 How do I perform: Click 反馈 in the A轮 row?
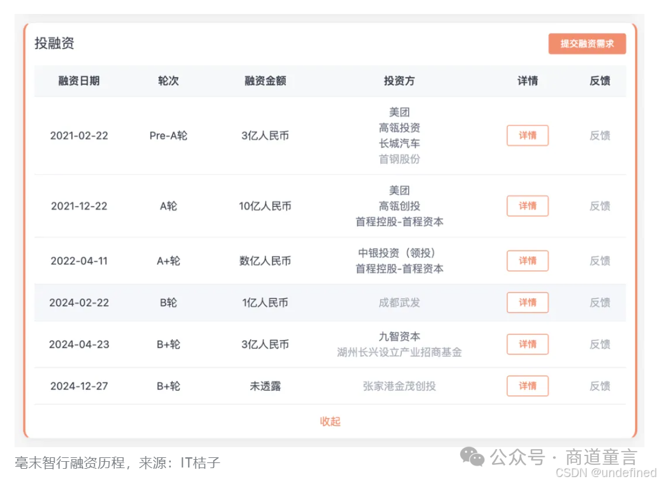pyautogui.click(x=600, y=206)
